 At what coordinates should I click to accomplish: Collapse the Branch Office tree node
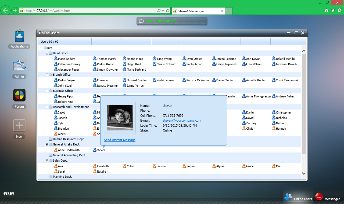point(47,75)
